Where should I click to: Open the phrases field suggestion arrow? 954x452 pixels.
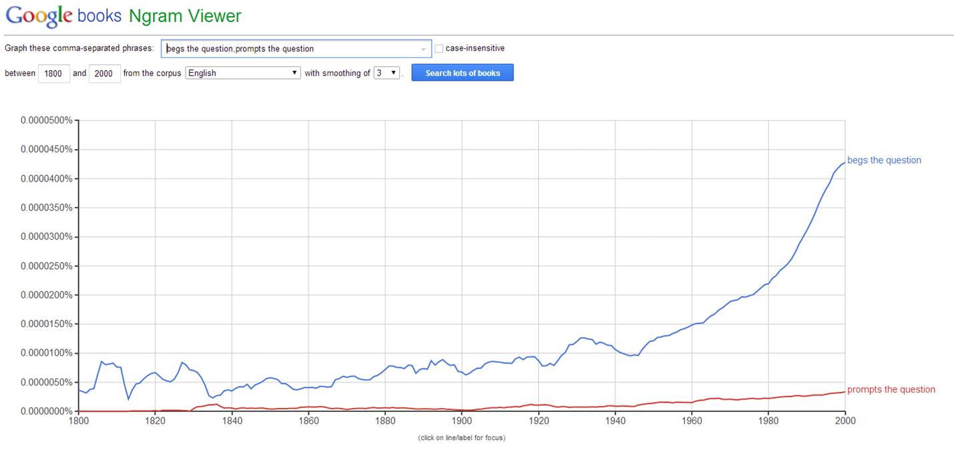(x=423, y=49)
